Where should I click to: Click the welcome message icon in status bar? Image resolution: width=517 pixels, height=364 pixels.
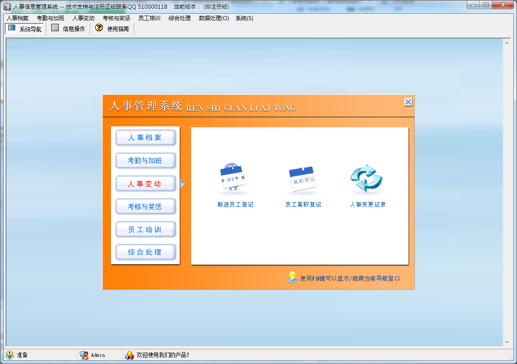[x=129, y=355]
